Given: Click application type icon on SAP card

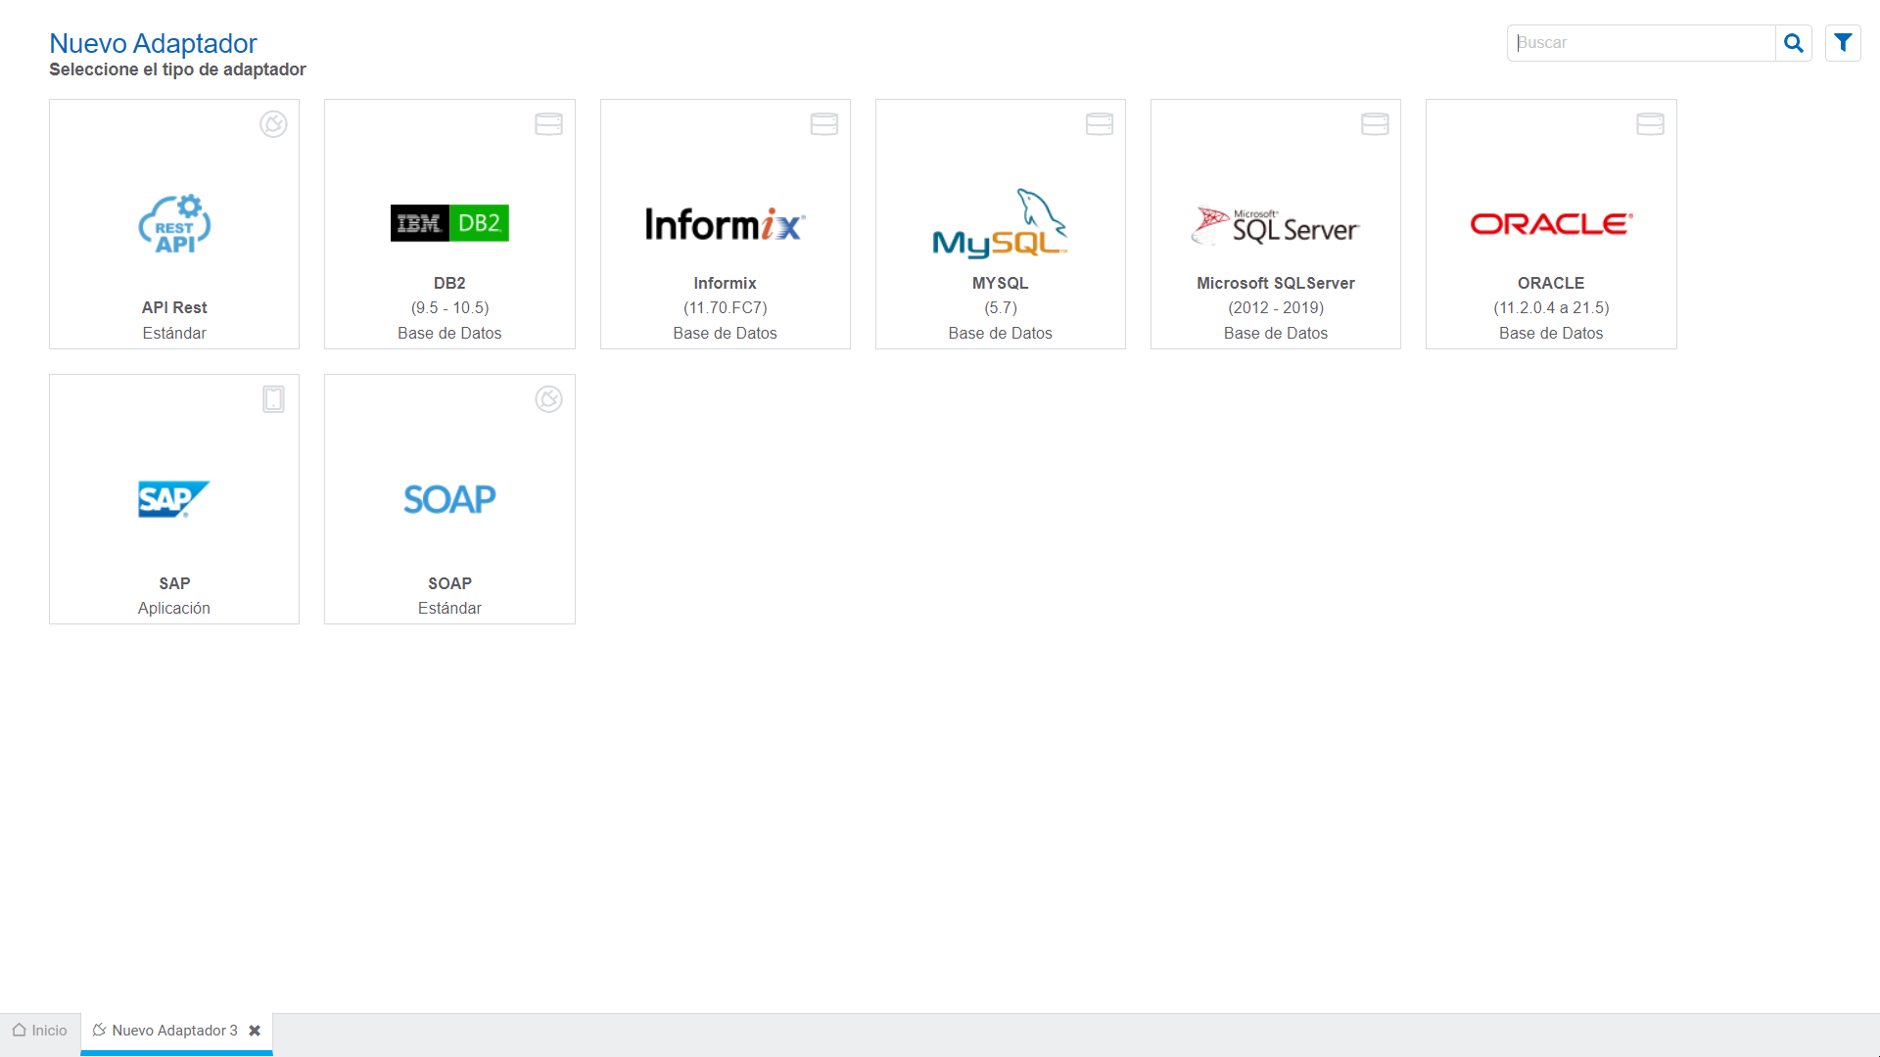Looking at the screenshot, I should [273, 399].
